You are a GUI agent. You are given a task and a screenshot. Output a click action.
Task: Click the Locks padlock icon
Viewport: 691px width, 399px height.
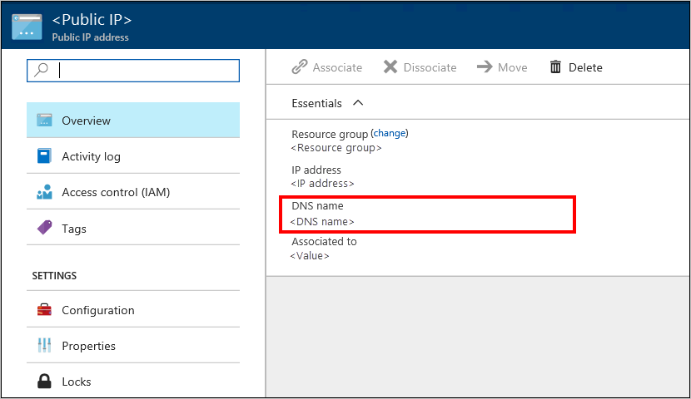45,382
